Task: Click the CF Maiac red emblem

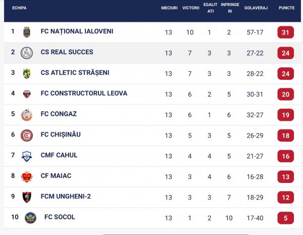Action: pyautogui.click(x=27, y=176)
